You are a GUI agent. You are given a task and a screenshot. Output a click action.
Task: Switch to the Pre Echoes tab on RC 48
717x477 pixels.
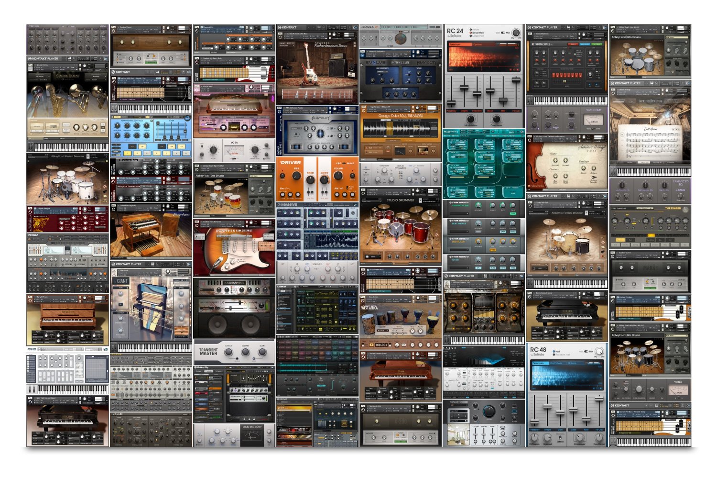556,363
